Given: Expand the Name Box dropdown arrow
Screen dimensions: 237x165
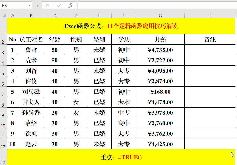Looking at the screenshot, I should click(29, 5).
